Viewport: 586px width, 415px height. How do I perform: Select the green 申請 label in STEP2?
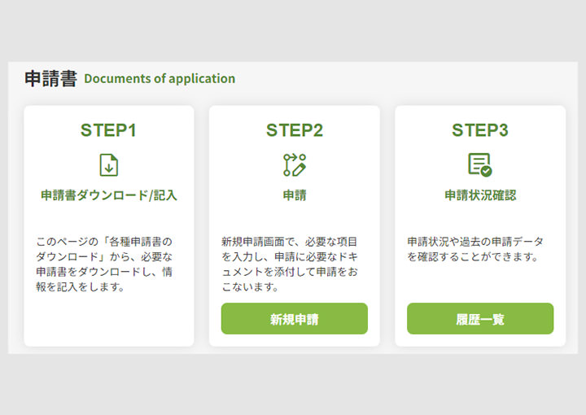[x=294, y=195]
